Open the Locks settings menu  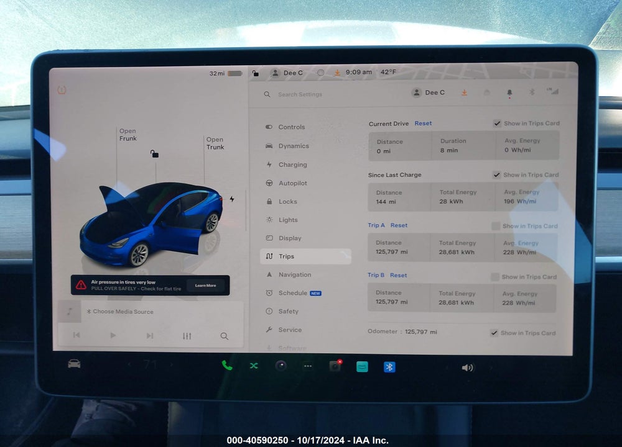(282, 202)
